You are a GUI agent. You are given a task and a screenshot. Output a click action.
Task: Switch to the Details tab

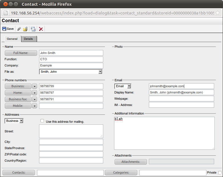tap(29, 39)
